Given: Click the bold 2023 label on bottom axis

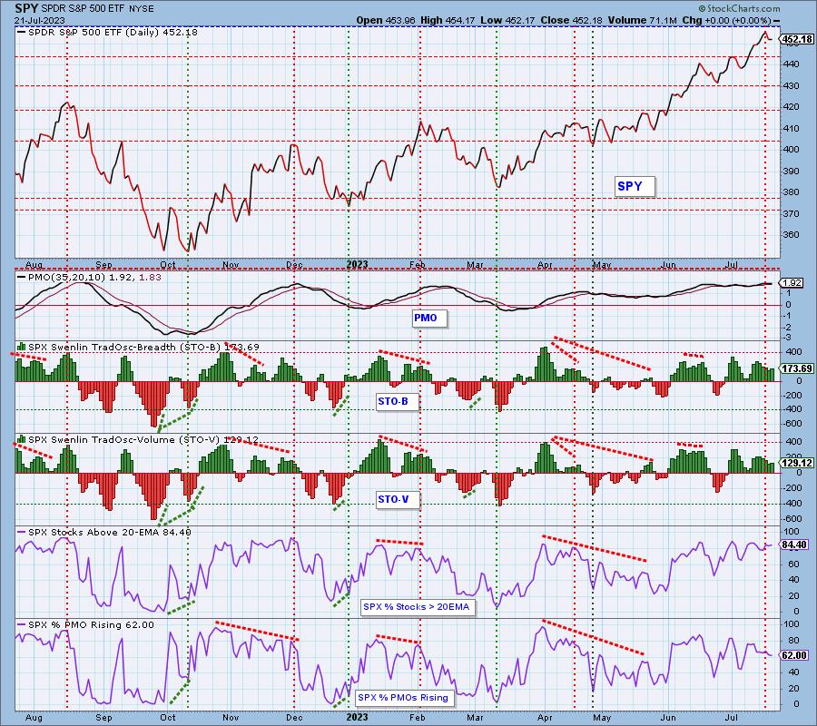Looking at the screenshot, I should click(358, 717).
